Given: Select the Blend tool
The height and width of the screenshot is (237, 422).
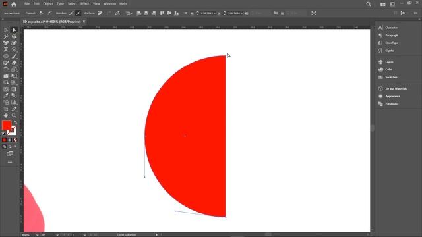Looking at the screenshot, I should point(14,95).
